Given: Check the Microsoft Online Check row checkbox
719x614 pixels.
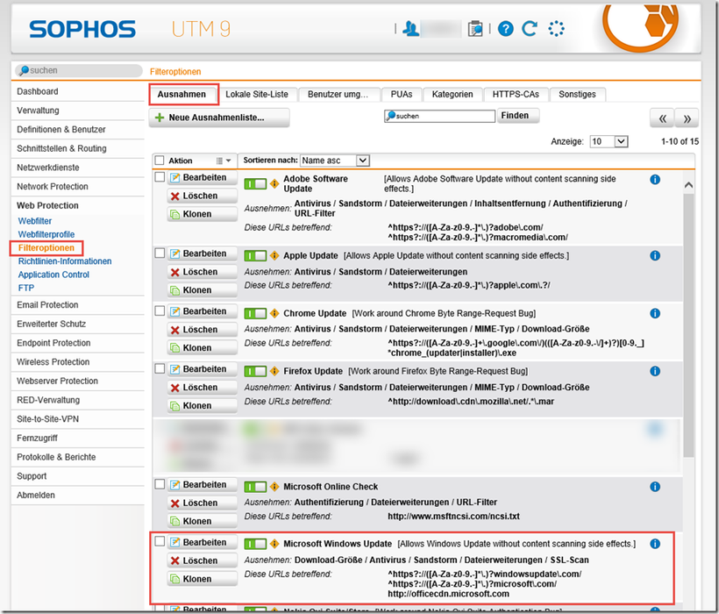Looking at the screenshot, I should (160, 484).
